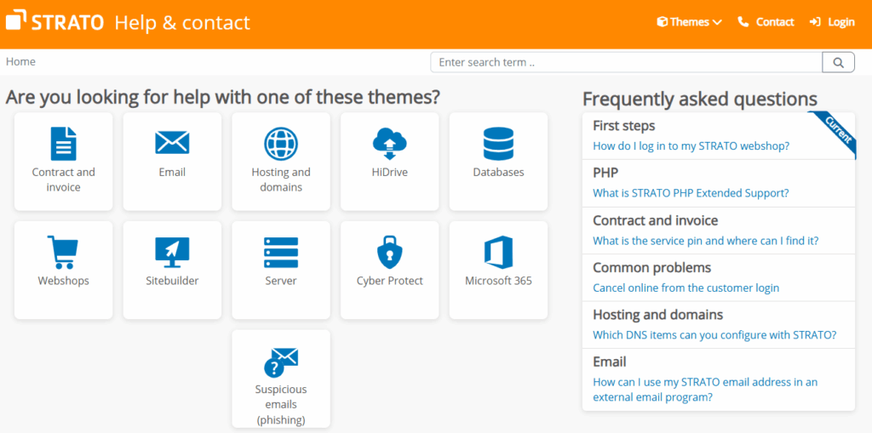Expand the Themes dropdown menu
This screenshot has width=872, height=433.
click(x=689, y=22)
